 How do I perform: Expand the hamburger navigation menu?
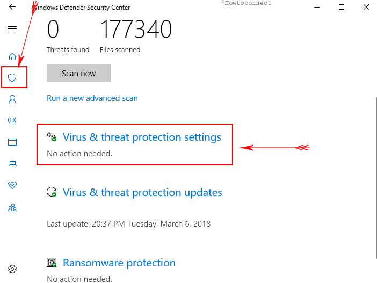click(12, 29)
